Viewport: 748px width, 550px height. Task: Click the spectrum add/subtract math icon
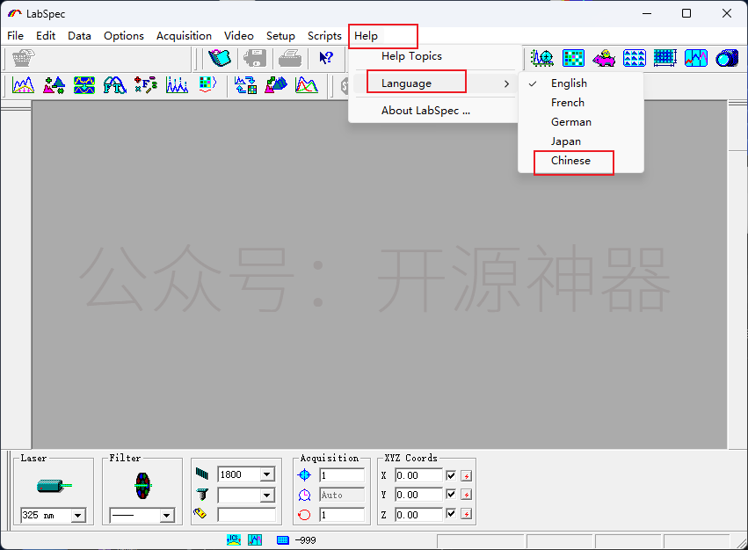54,85
